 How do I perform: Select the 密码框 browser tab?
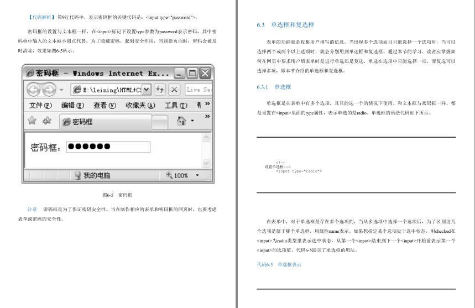tap(106, 122)
